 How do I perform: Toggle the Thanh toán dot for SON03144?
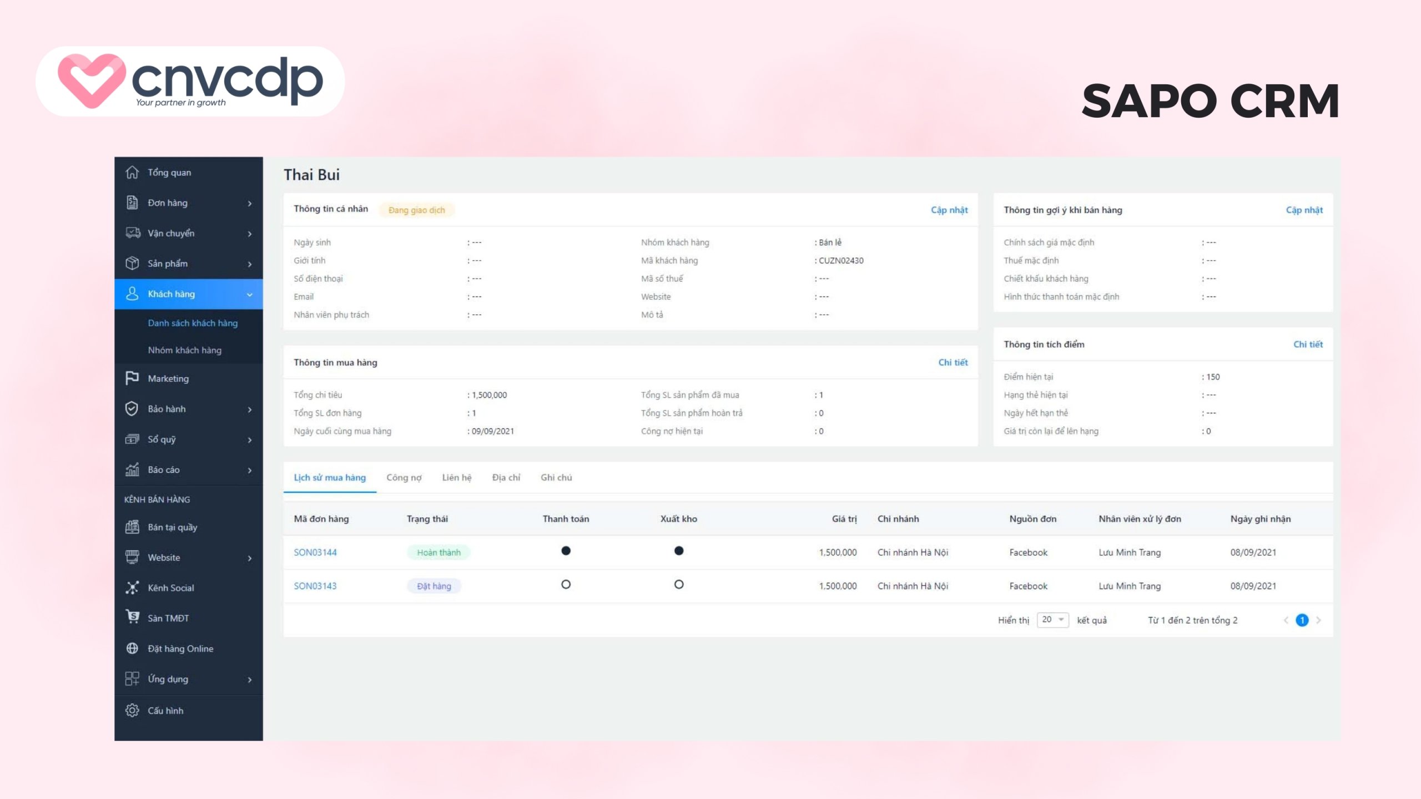pyautogui.click(x=566, y=551)
